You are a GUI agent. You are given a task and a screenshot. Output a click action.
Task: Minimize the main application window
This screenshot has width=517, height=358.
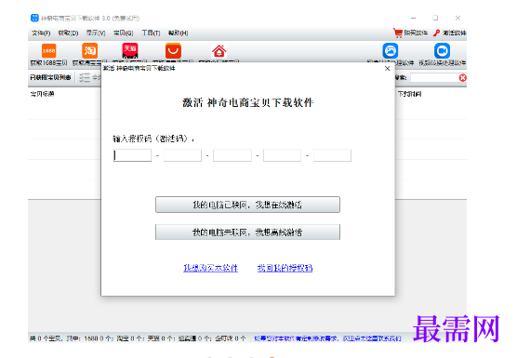[414, 18]
